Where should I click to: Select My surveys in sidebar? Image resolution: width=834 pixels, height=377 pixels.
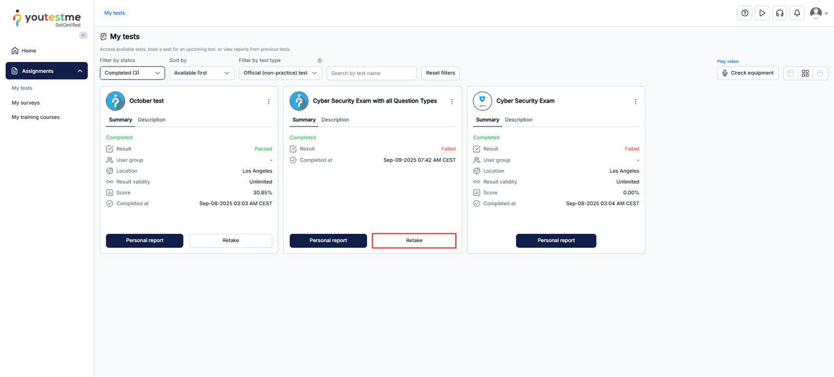pyautogui.click(x=26, y=103)
